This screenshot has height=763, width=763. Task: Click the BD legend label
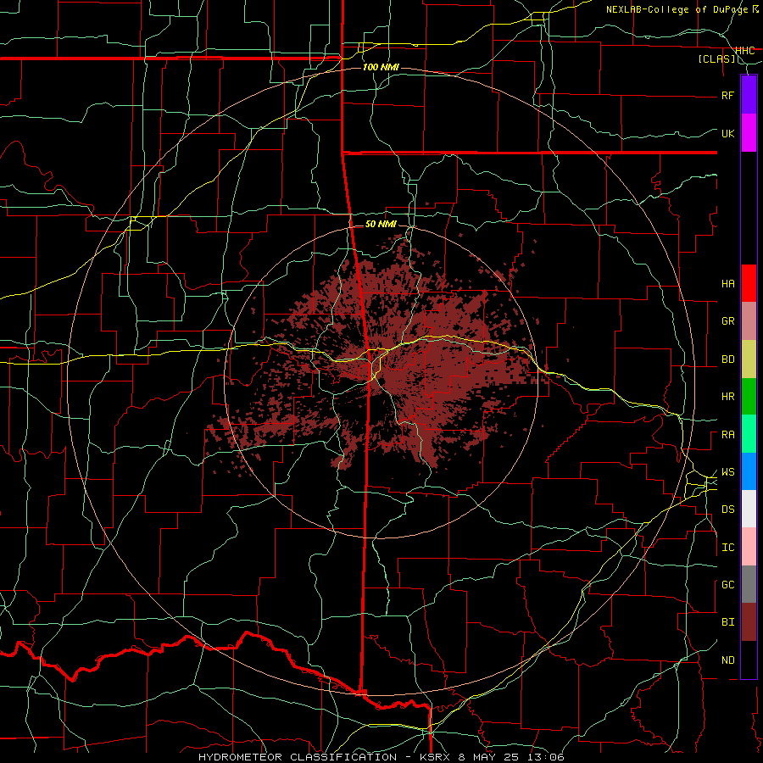click(728, 359)
